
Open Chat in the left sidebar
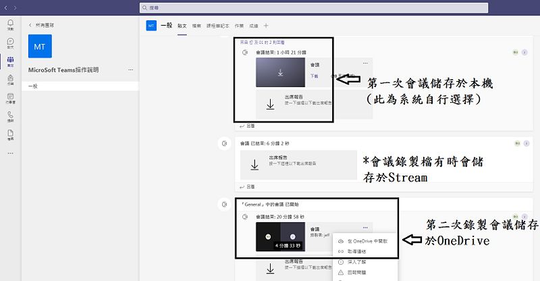[x=11, y=43]
